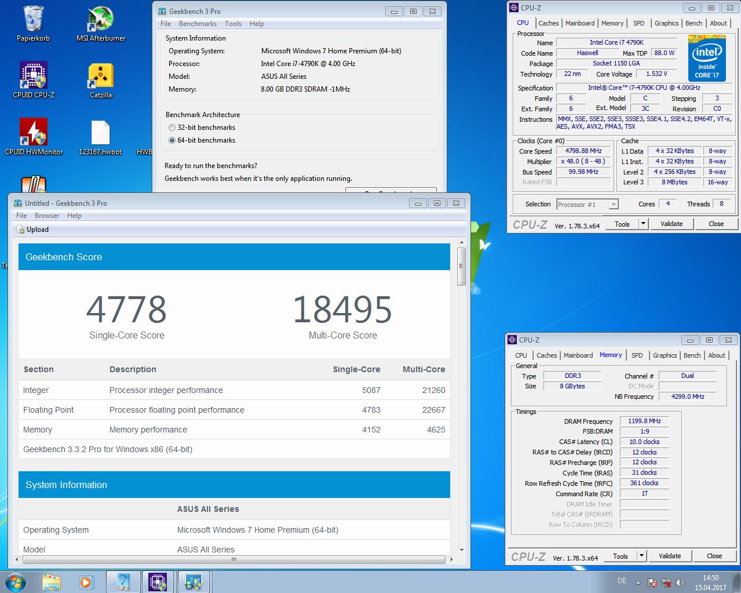
Task: Switch to SPD tab in upper CPU-Z
Action: [638, 23]
